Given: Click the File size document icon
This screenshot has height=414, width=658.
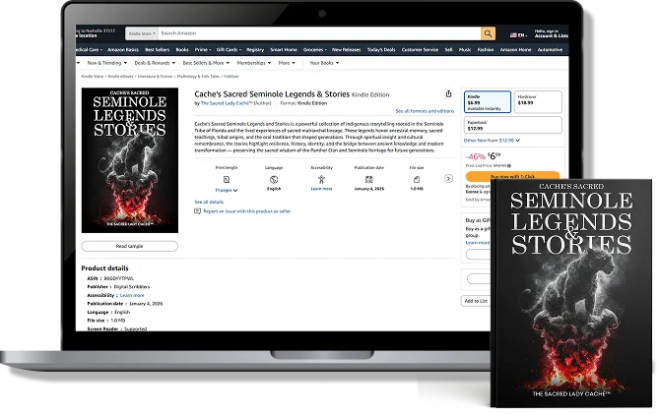Looking at the screenshot, I should coord(417,180).
